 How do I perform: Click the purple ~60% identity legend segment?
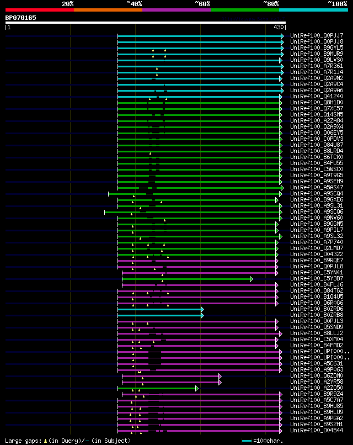click(176, 10)
